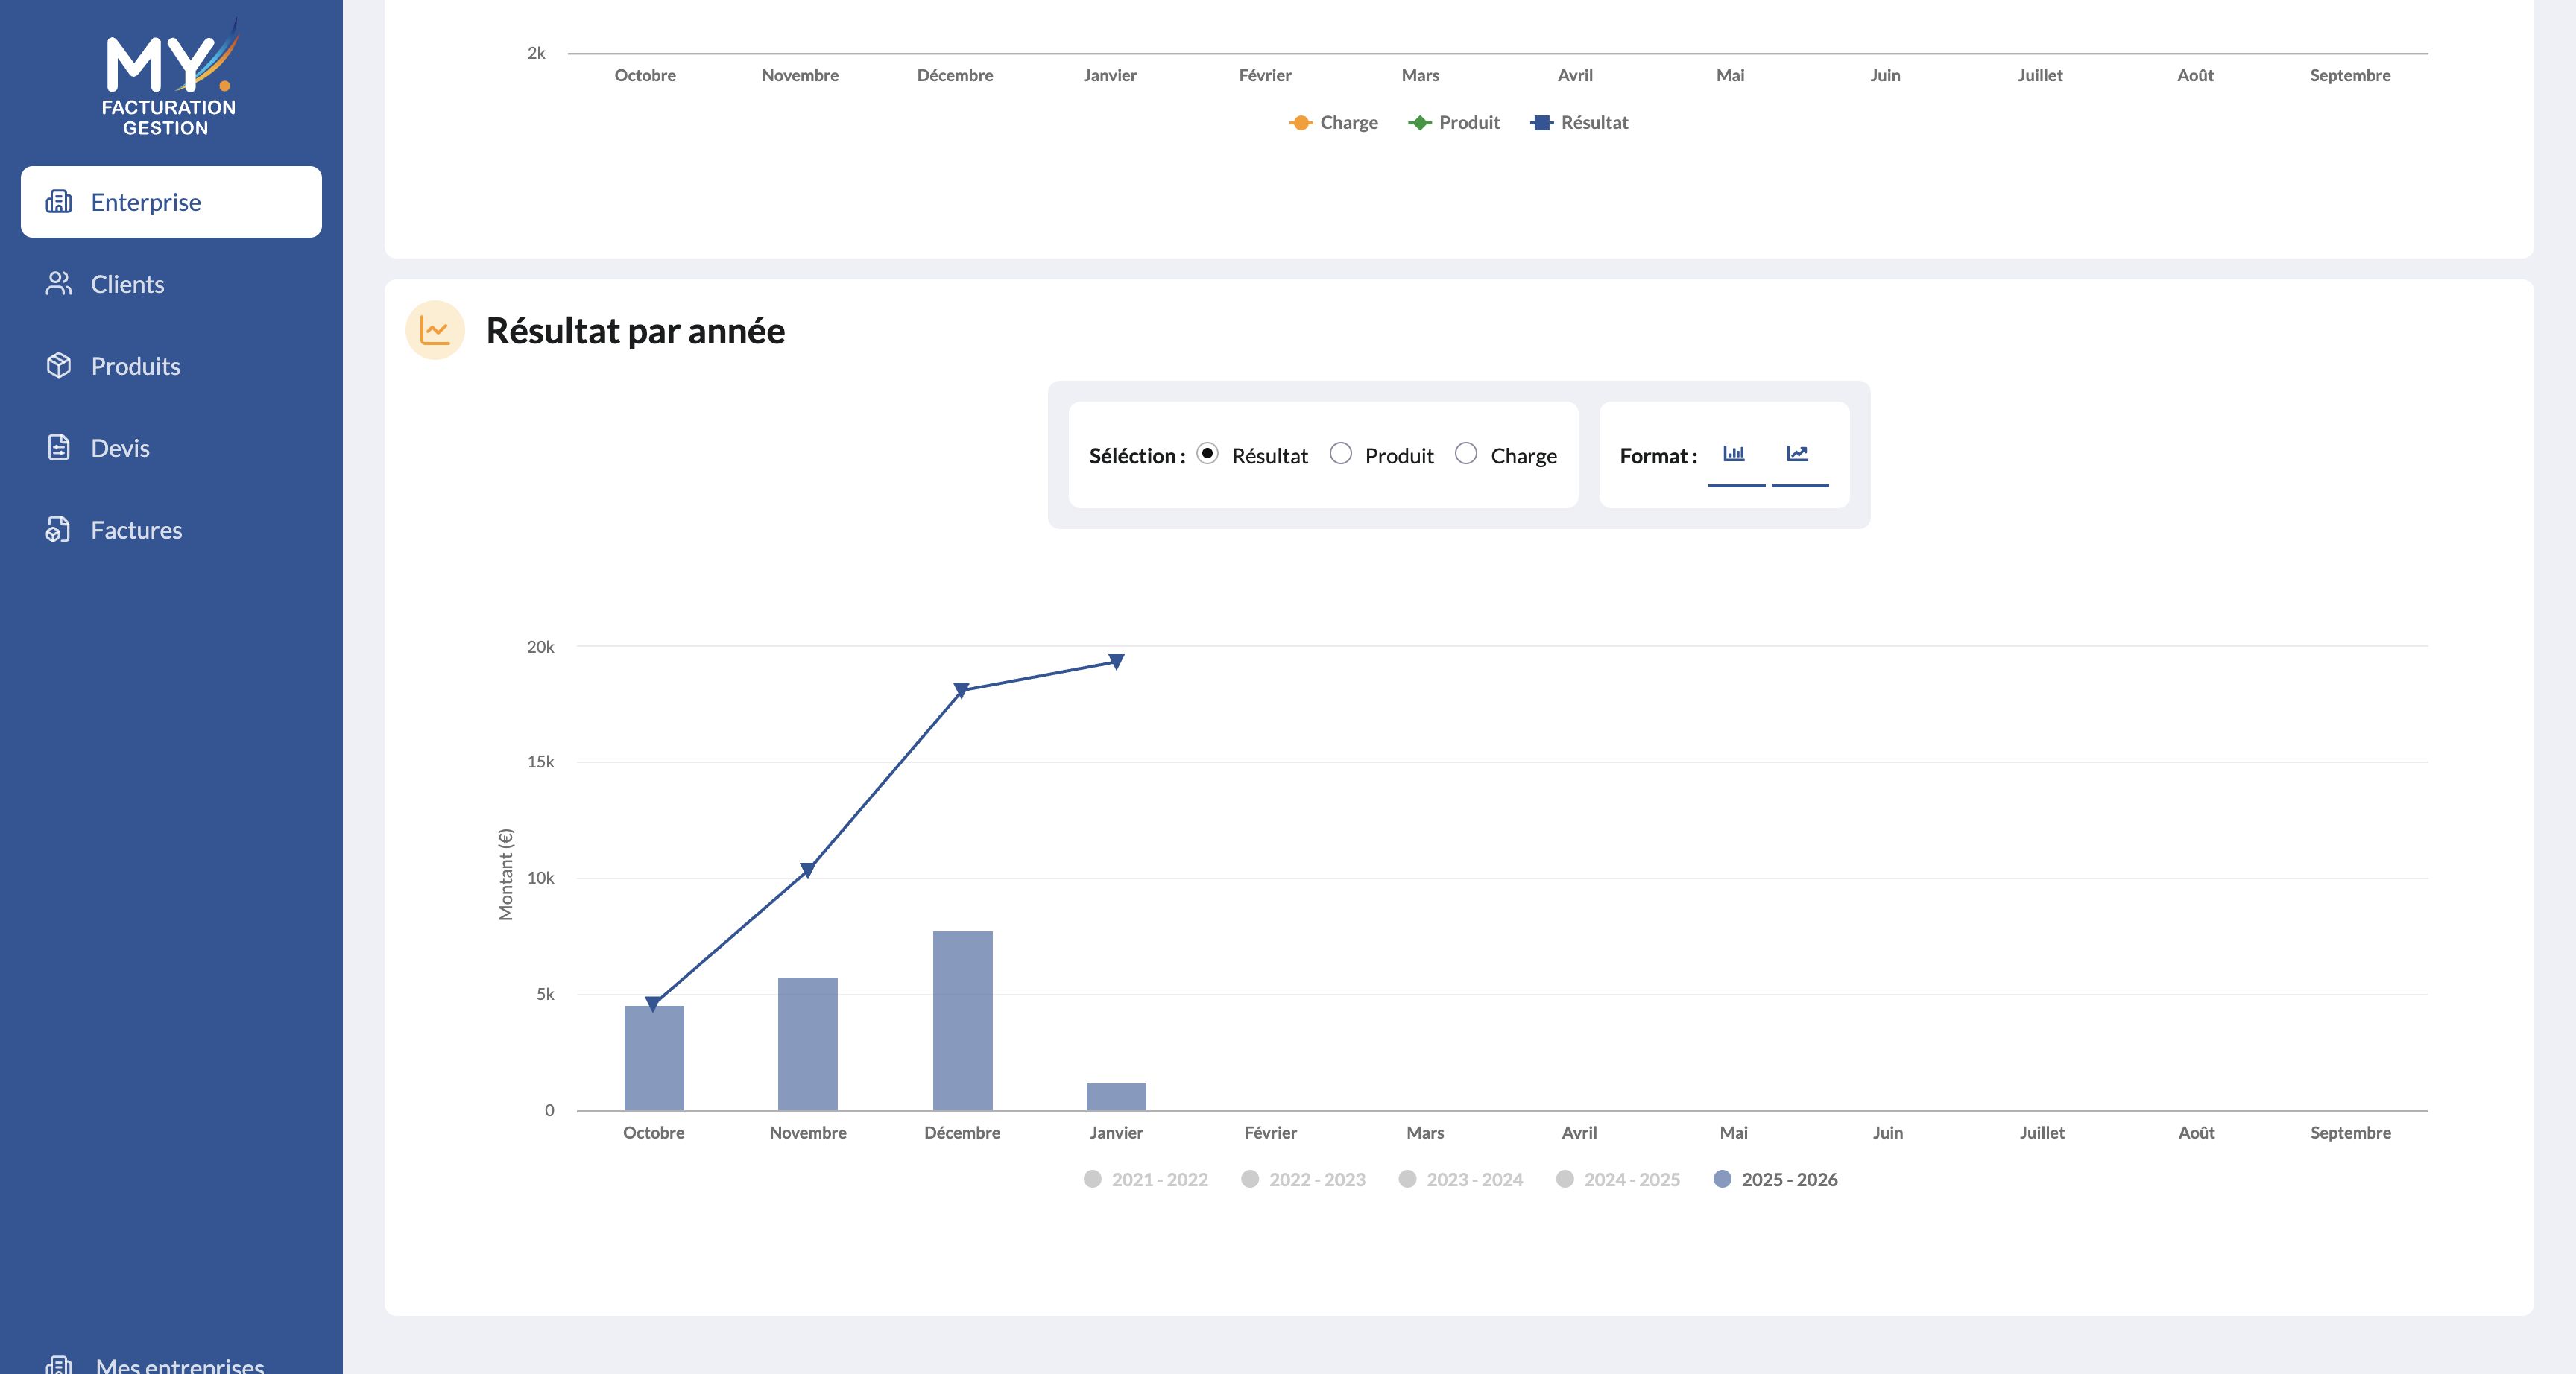Select the Résultat radio button

pyautogui.click(x=1208, y=453)
